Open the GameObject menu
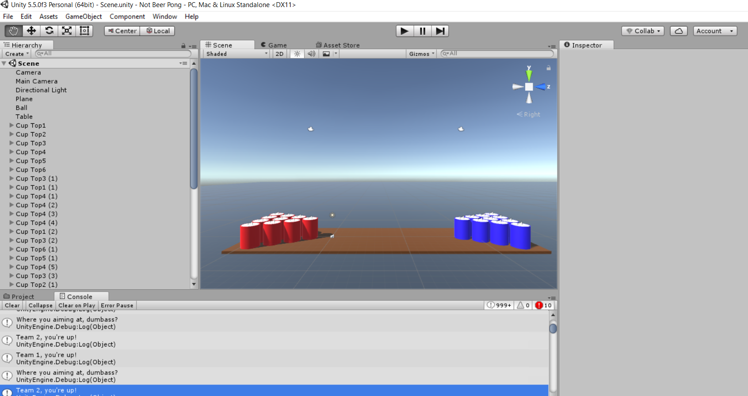748x396 pixels. point(84,16)
